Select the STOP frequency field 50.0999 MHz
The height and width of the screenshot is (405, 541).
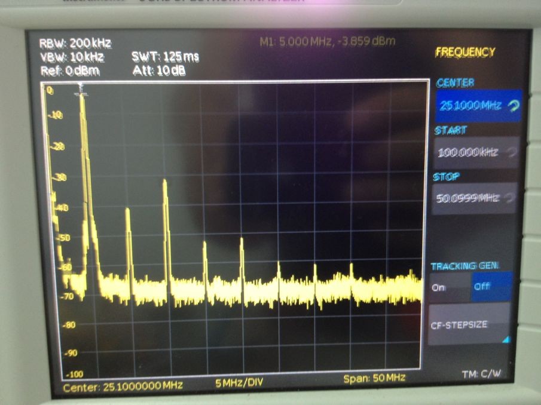click(475, 198)
